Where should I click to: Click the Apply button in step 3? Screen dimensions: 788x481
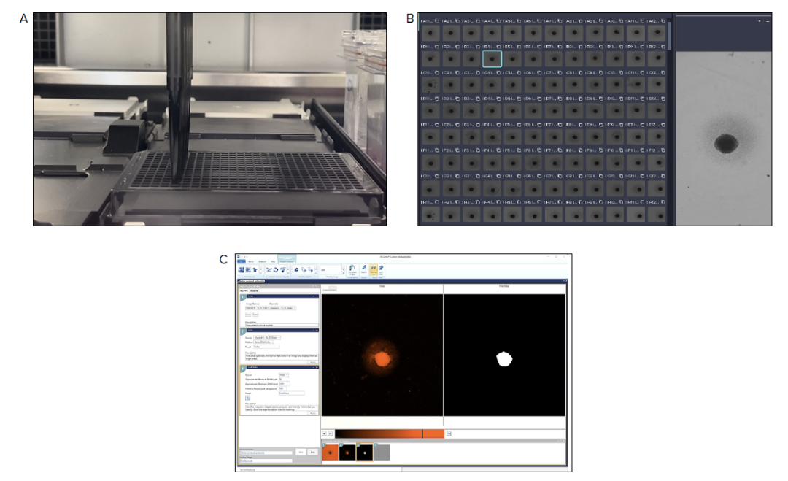(x=312, y=413)
